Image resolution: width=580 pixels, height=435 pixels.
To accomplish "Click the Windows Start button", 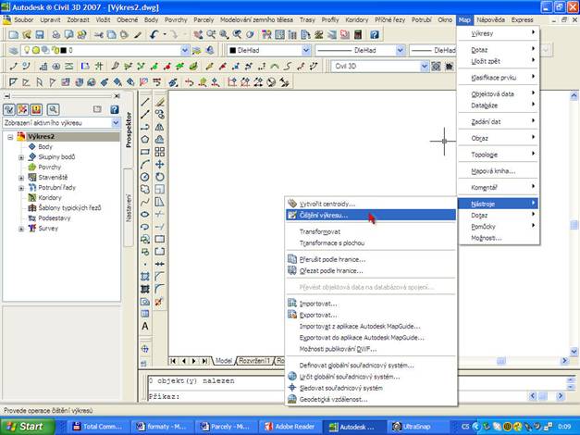I will pyautogui.click(x=28, y=427).
